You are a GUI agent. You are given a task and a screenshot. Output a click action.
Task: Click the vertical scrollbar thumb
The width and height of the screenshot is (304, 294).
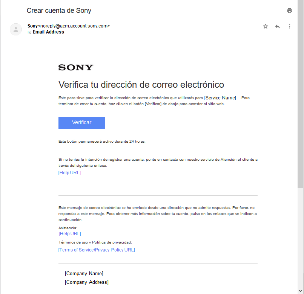300,94
